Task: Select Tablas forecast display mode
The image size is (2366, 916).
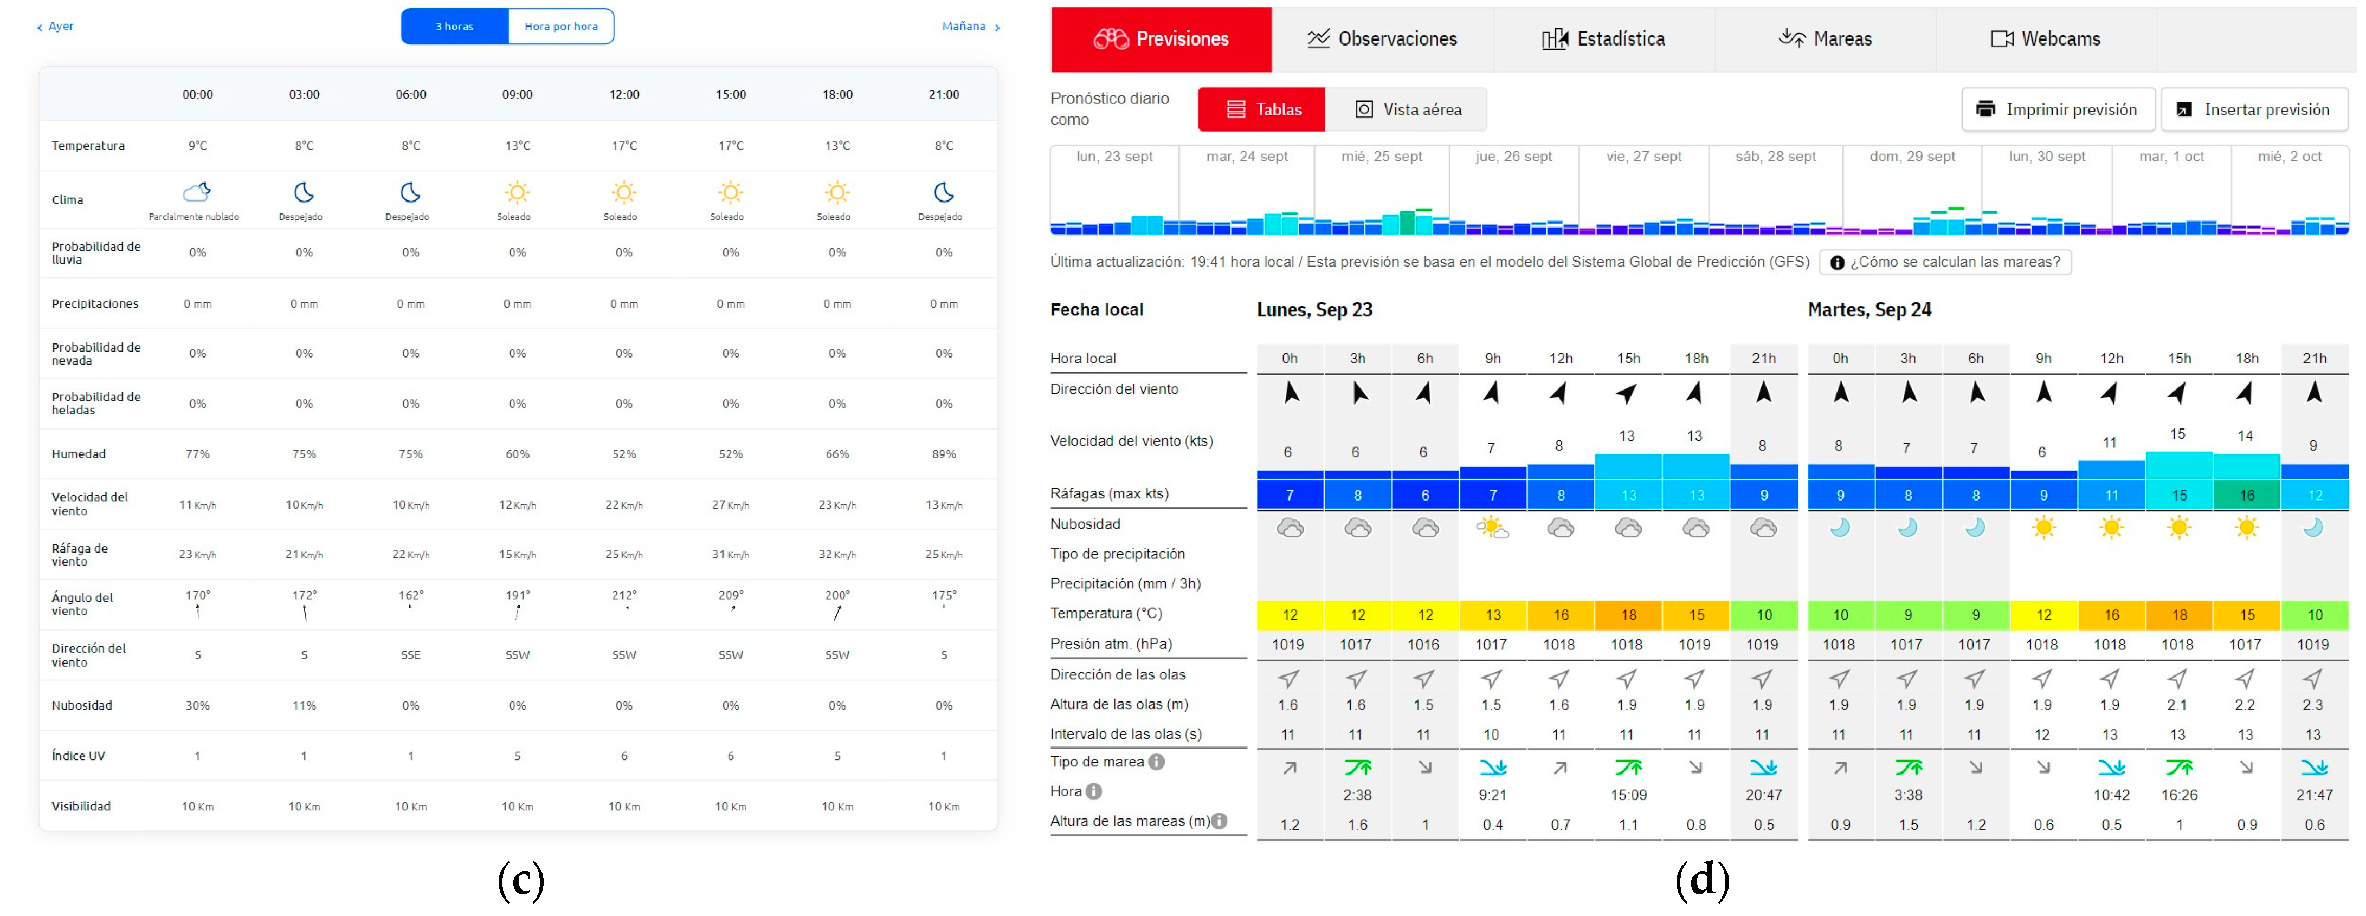Action: click(1261, 109)
